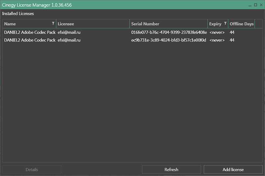Open the filter icon in Expiry column
The image size is (265, 176).
click(225, 23)
